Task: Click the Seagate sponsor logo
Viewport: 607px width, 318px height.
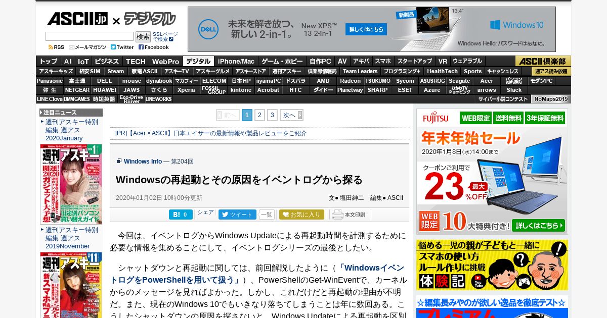Action: pos(460,81)
